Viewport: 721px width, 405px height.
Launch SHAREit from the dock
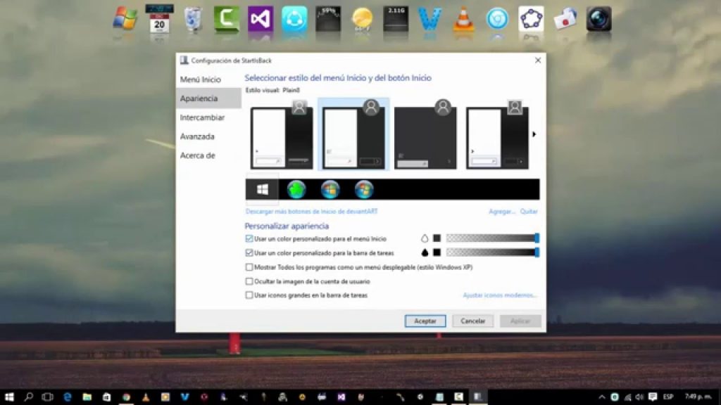294,19
